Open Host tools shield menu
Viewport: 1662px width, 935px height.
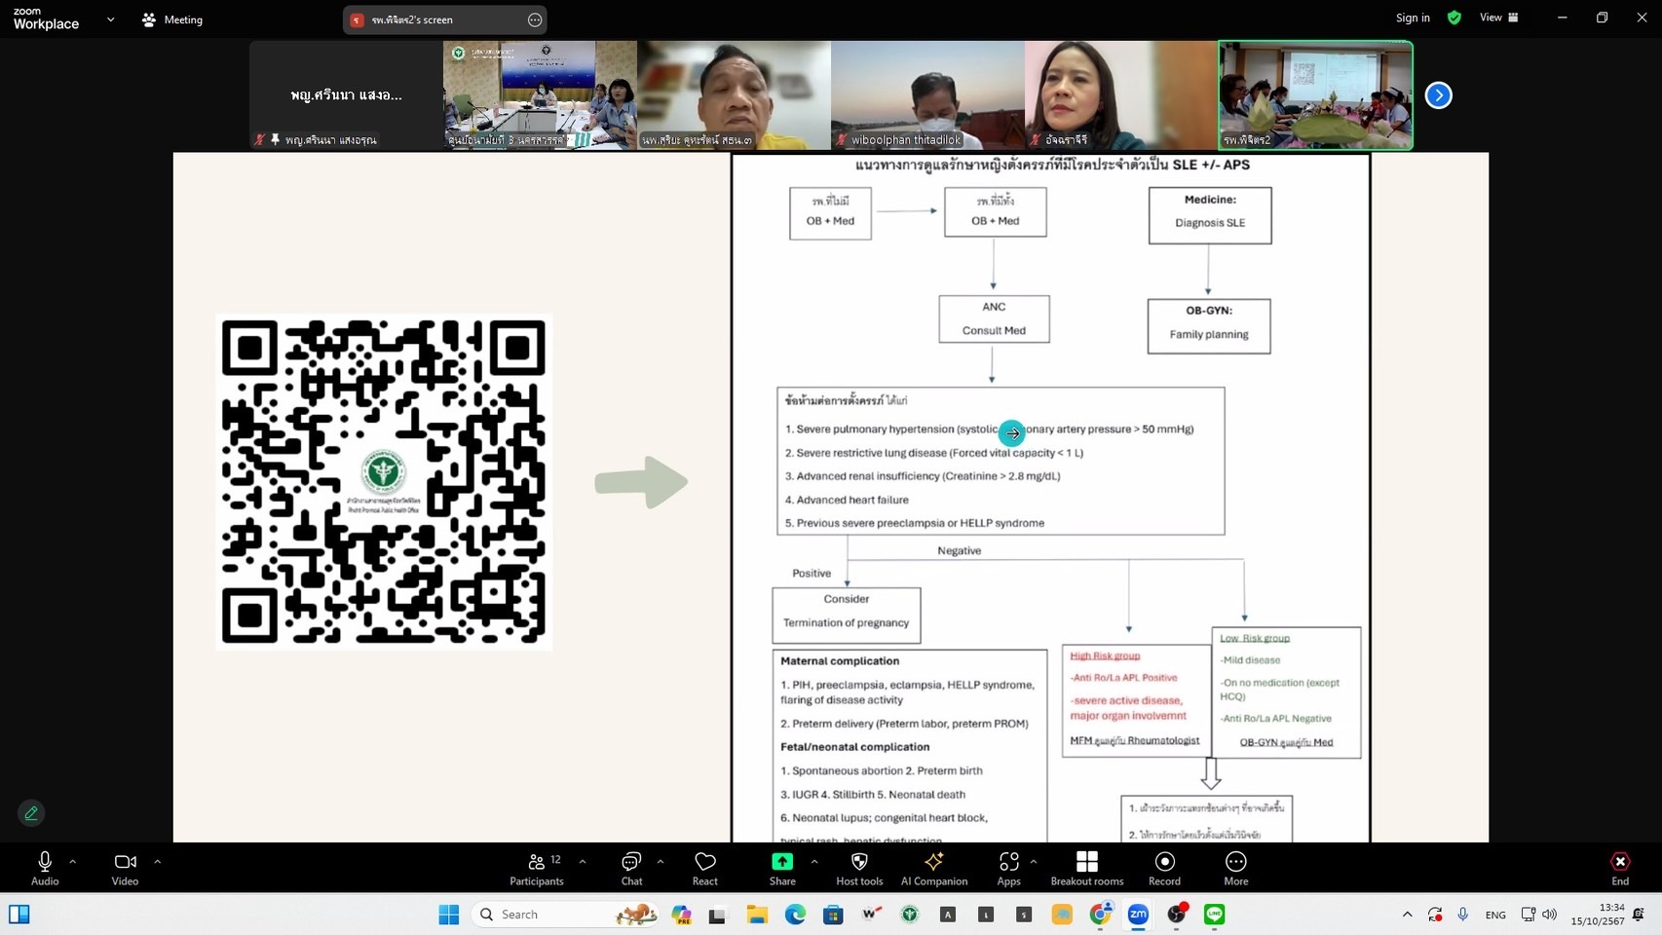(x=859, y=868)
